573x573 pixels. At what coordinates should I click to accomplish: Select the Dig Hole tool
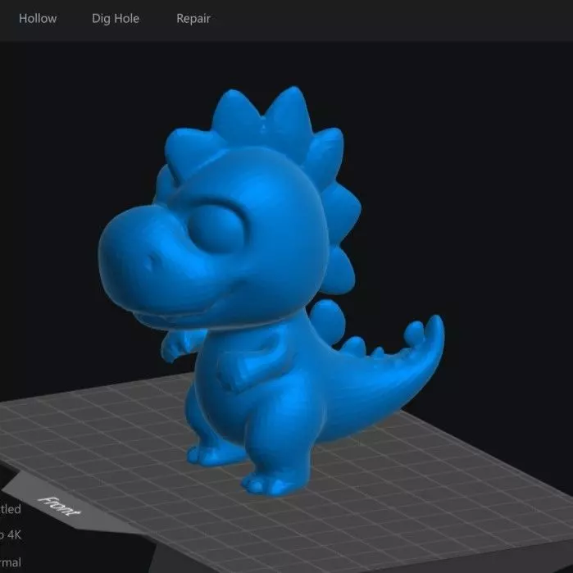pos(116,19)
